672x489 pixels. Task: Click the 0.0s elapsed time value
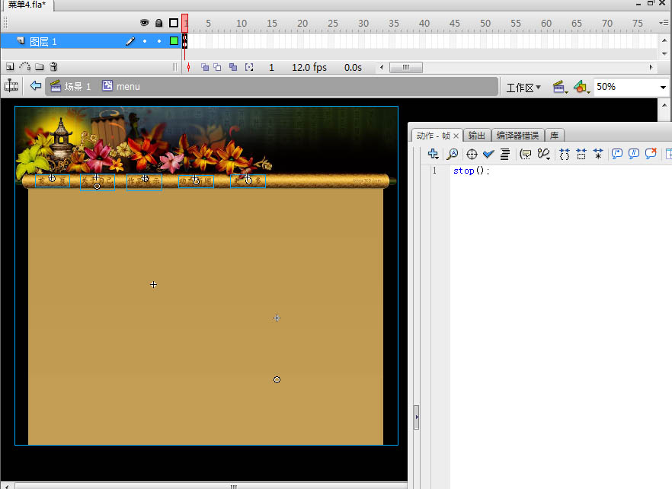pyautogui.click(x=353, y=68)
